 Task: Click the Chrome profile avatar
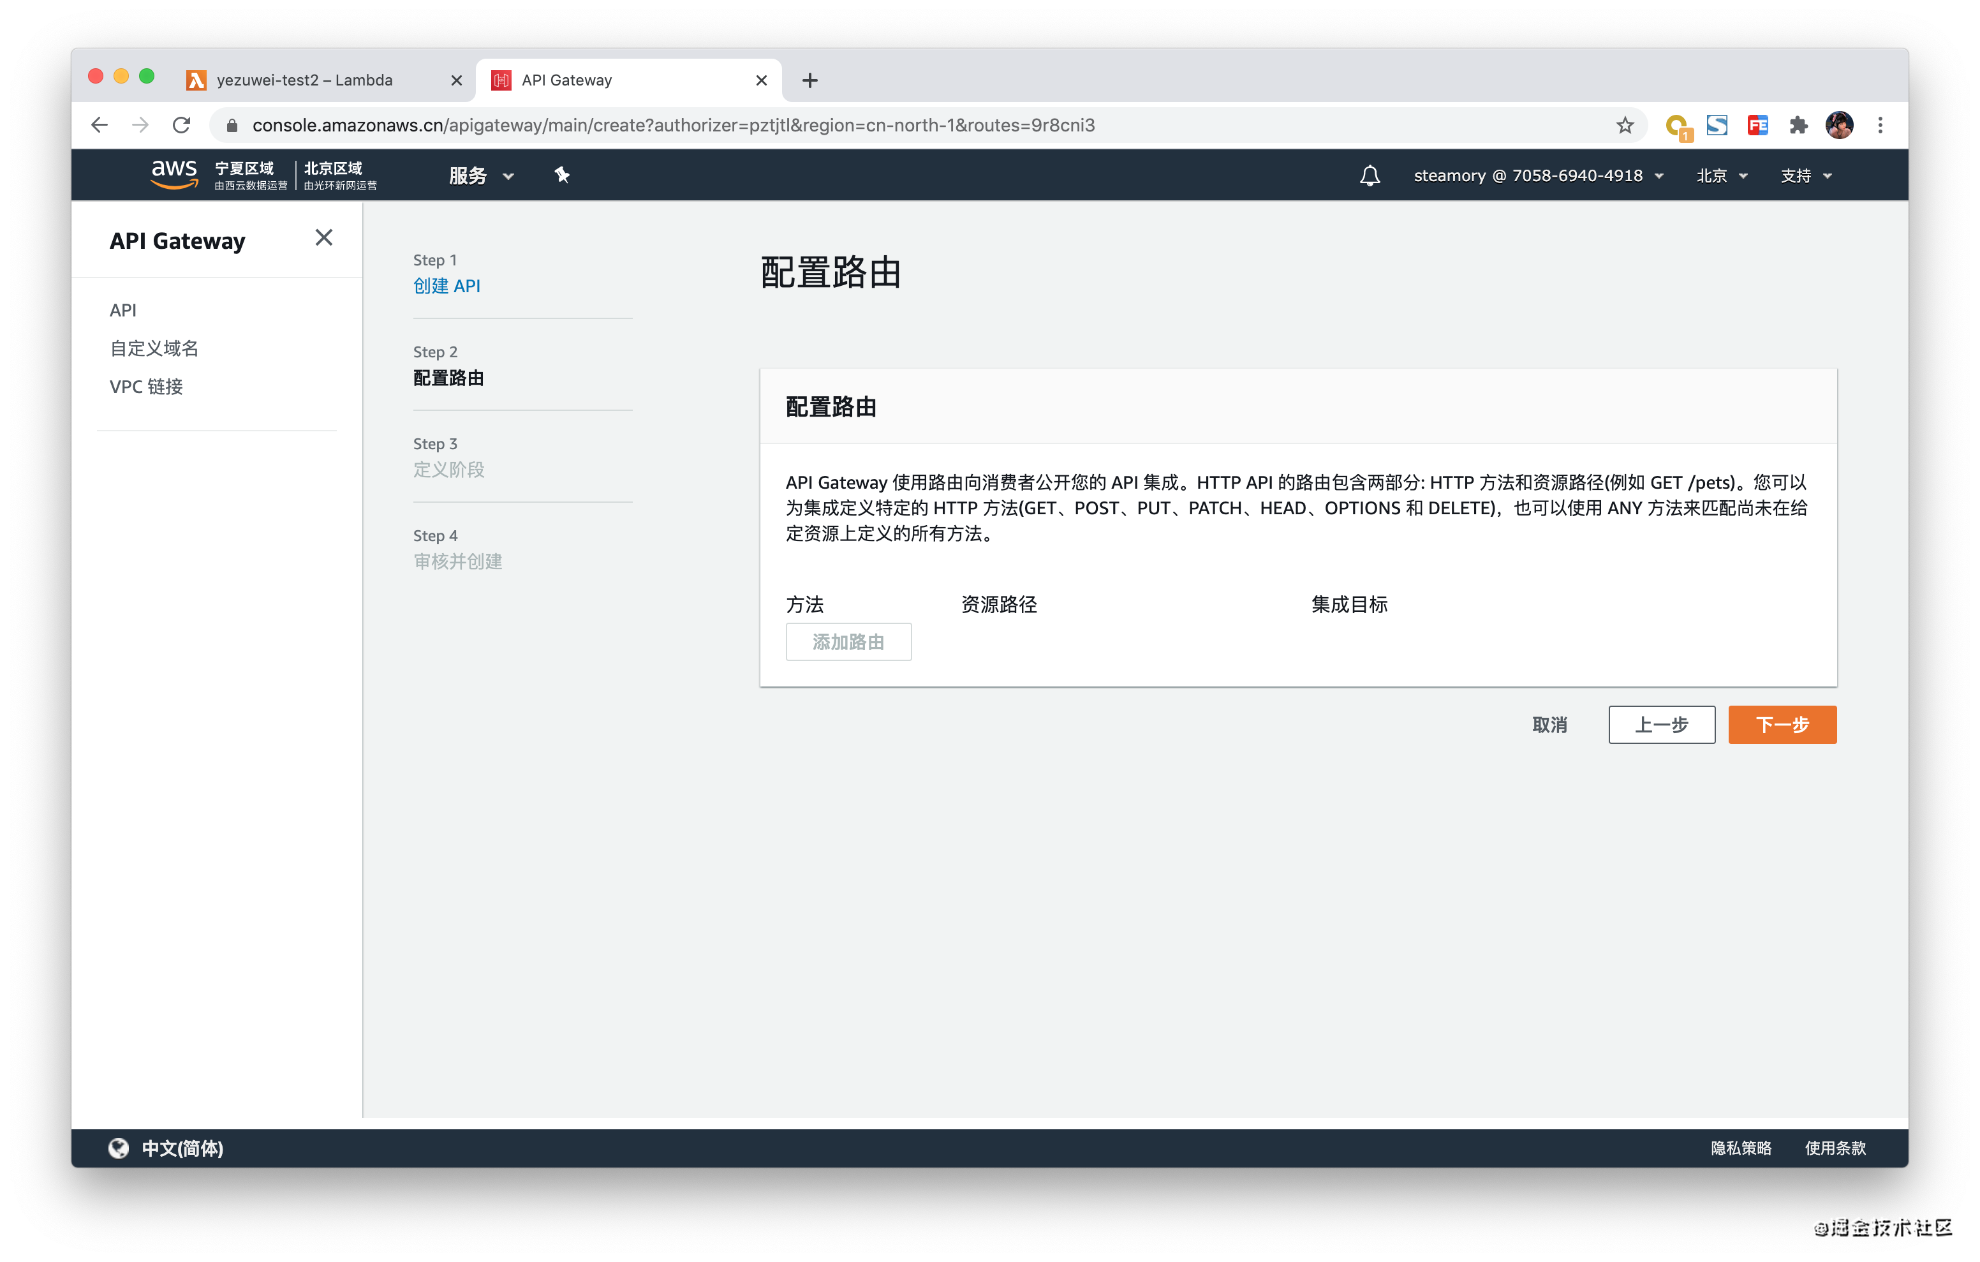(1838, 125)
